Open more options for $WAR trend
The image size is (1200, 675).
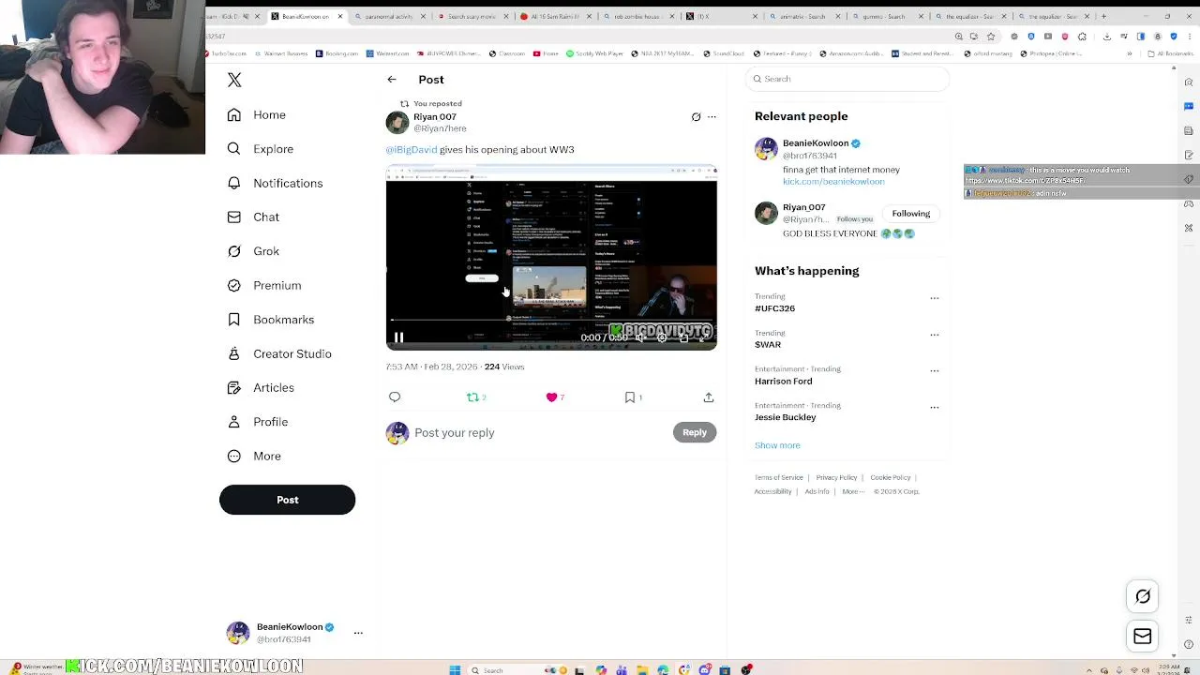tap(935, 335)
